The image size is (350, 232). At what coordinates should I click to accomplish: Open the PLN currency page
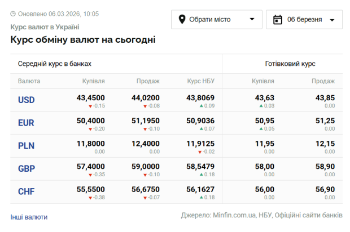click(x=27, y=146)
